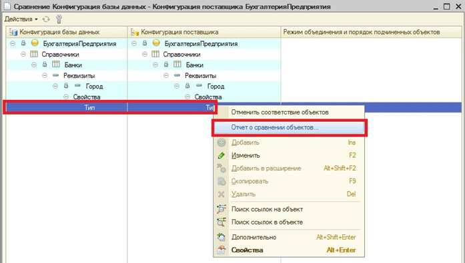The width and height of the screenshot is (465, 263).
Task: Click the Реквизиты attribute icon in supplier column
Action: tap(177, 75)
